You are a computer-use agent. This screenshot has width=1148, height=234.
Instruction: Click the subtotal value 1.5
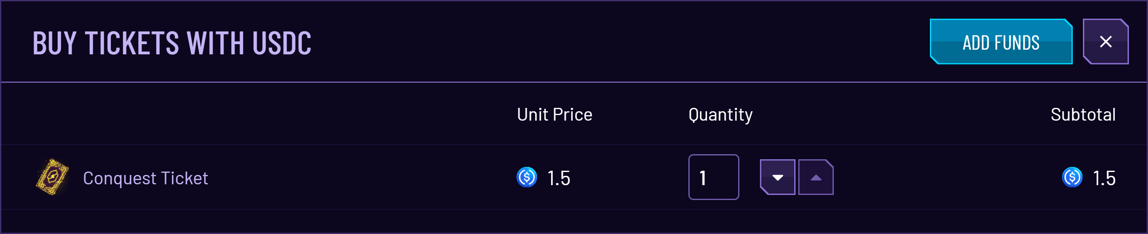(1104, 178)
